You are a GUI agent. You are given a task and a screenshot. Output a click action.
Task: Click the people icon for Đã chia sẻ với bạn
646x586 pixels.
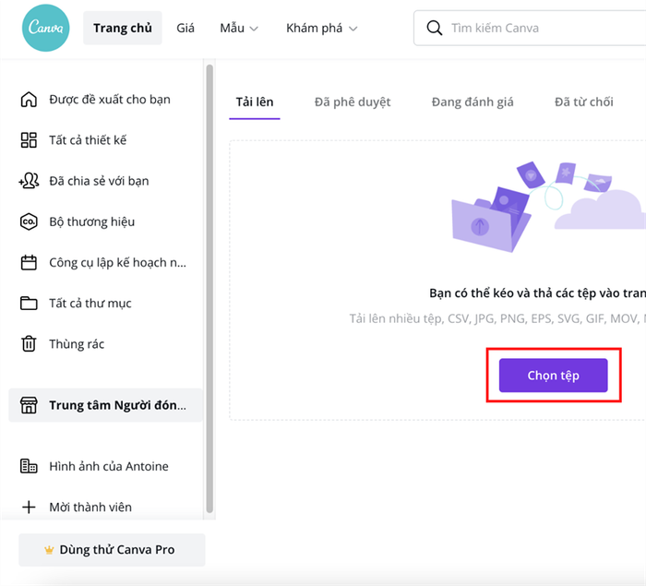click(29, 181)
